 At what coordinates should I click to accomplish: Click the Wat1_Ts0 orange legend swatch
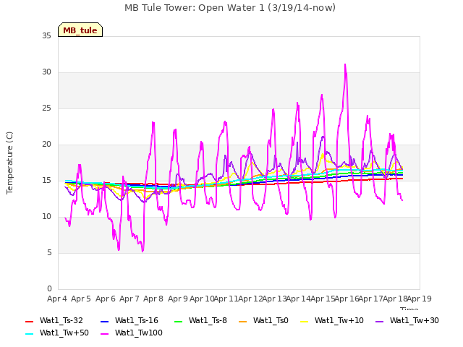(243, 321)
